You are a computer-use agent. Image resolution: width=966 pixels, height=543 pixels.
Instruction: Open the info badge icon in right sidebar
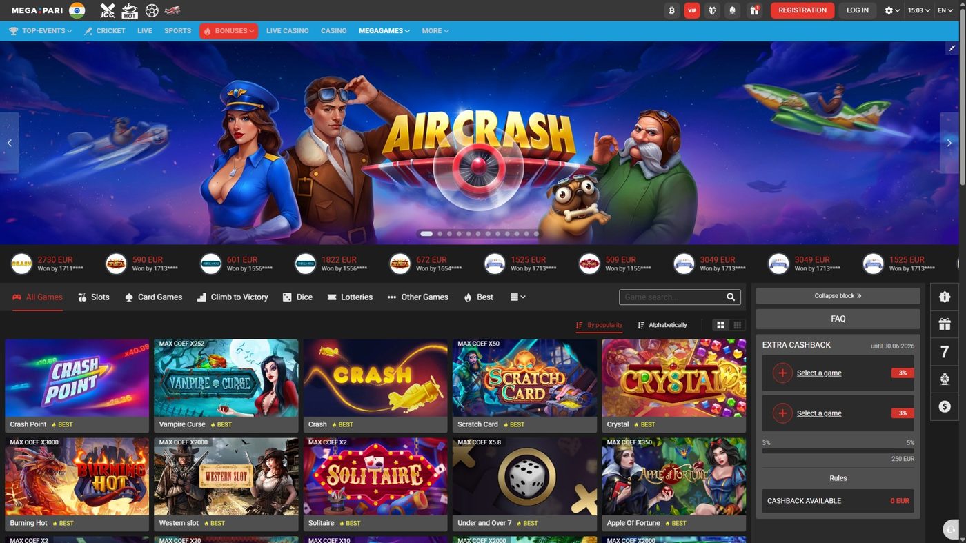pos(945,297)
